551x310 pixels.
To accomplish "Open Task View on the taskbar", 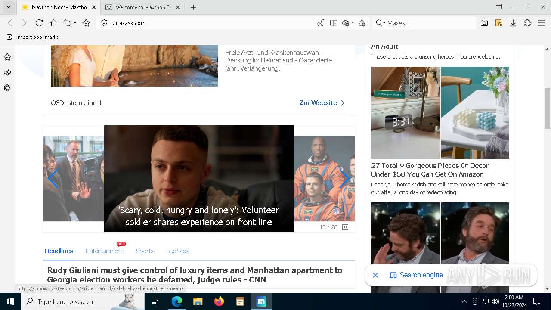I will point(155,301).
